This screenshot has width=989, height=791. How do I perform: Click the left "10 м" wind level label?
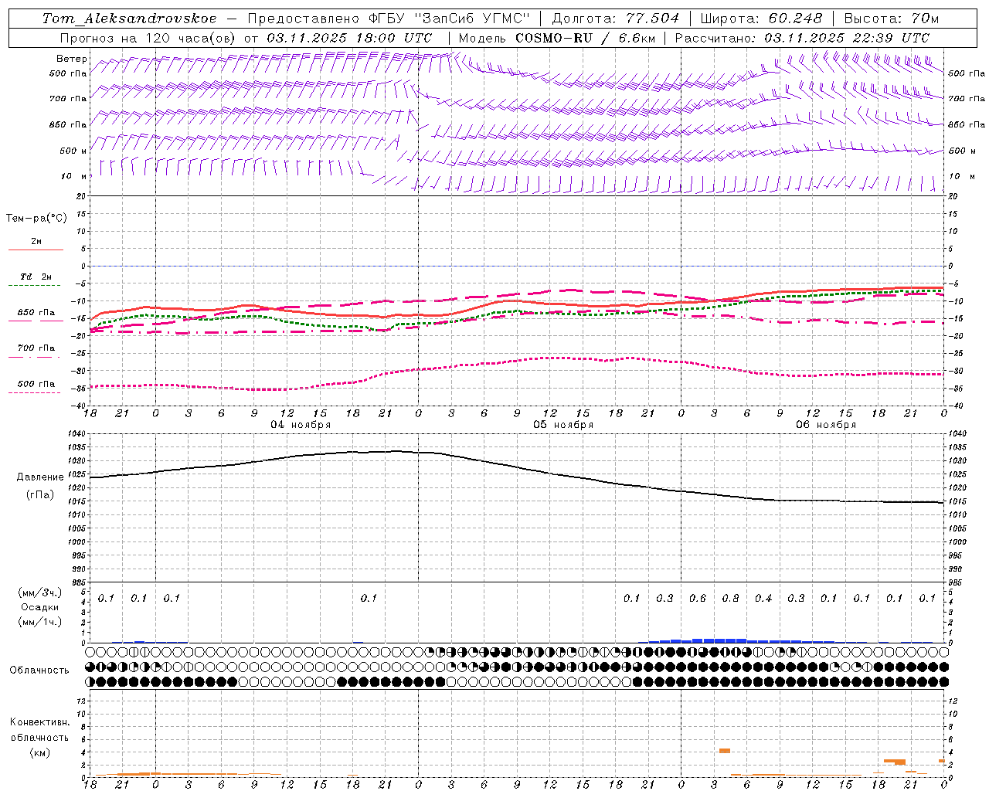point(74,176)
